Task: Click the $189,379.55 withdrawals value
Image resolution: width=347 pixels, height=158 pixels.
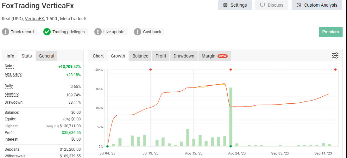Action: pos(70,156)
